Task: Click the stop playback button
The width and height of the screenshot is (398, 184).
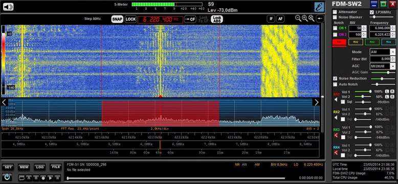Action: pos(58,178)
